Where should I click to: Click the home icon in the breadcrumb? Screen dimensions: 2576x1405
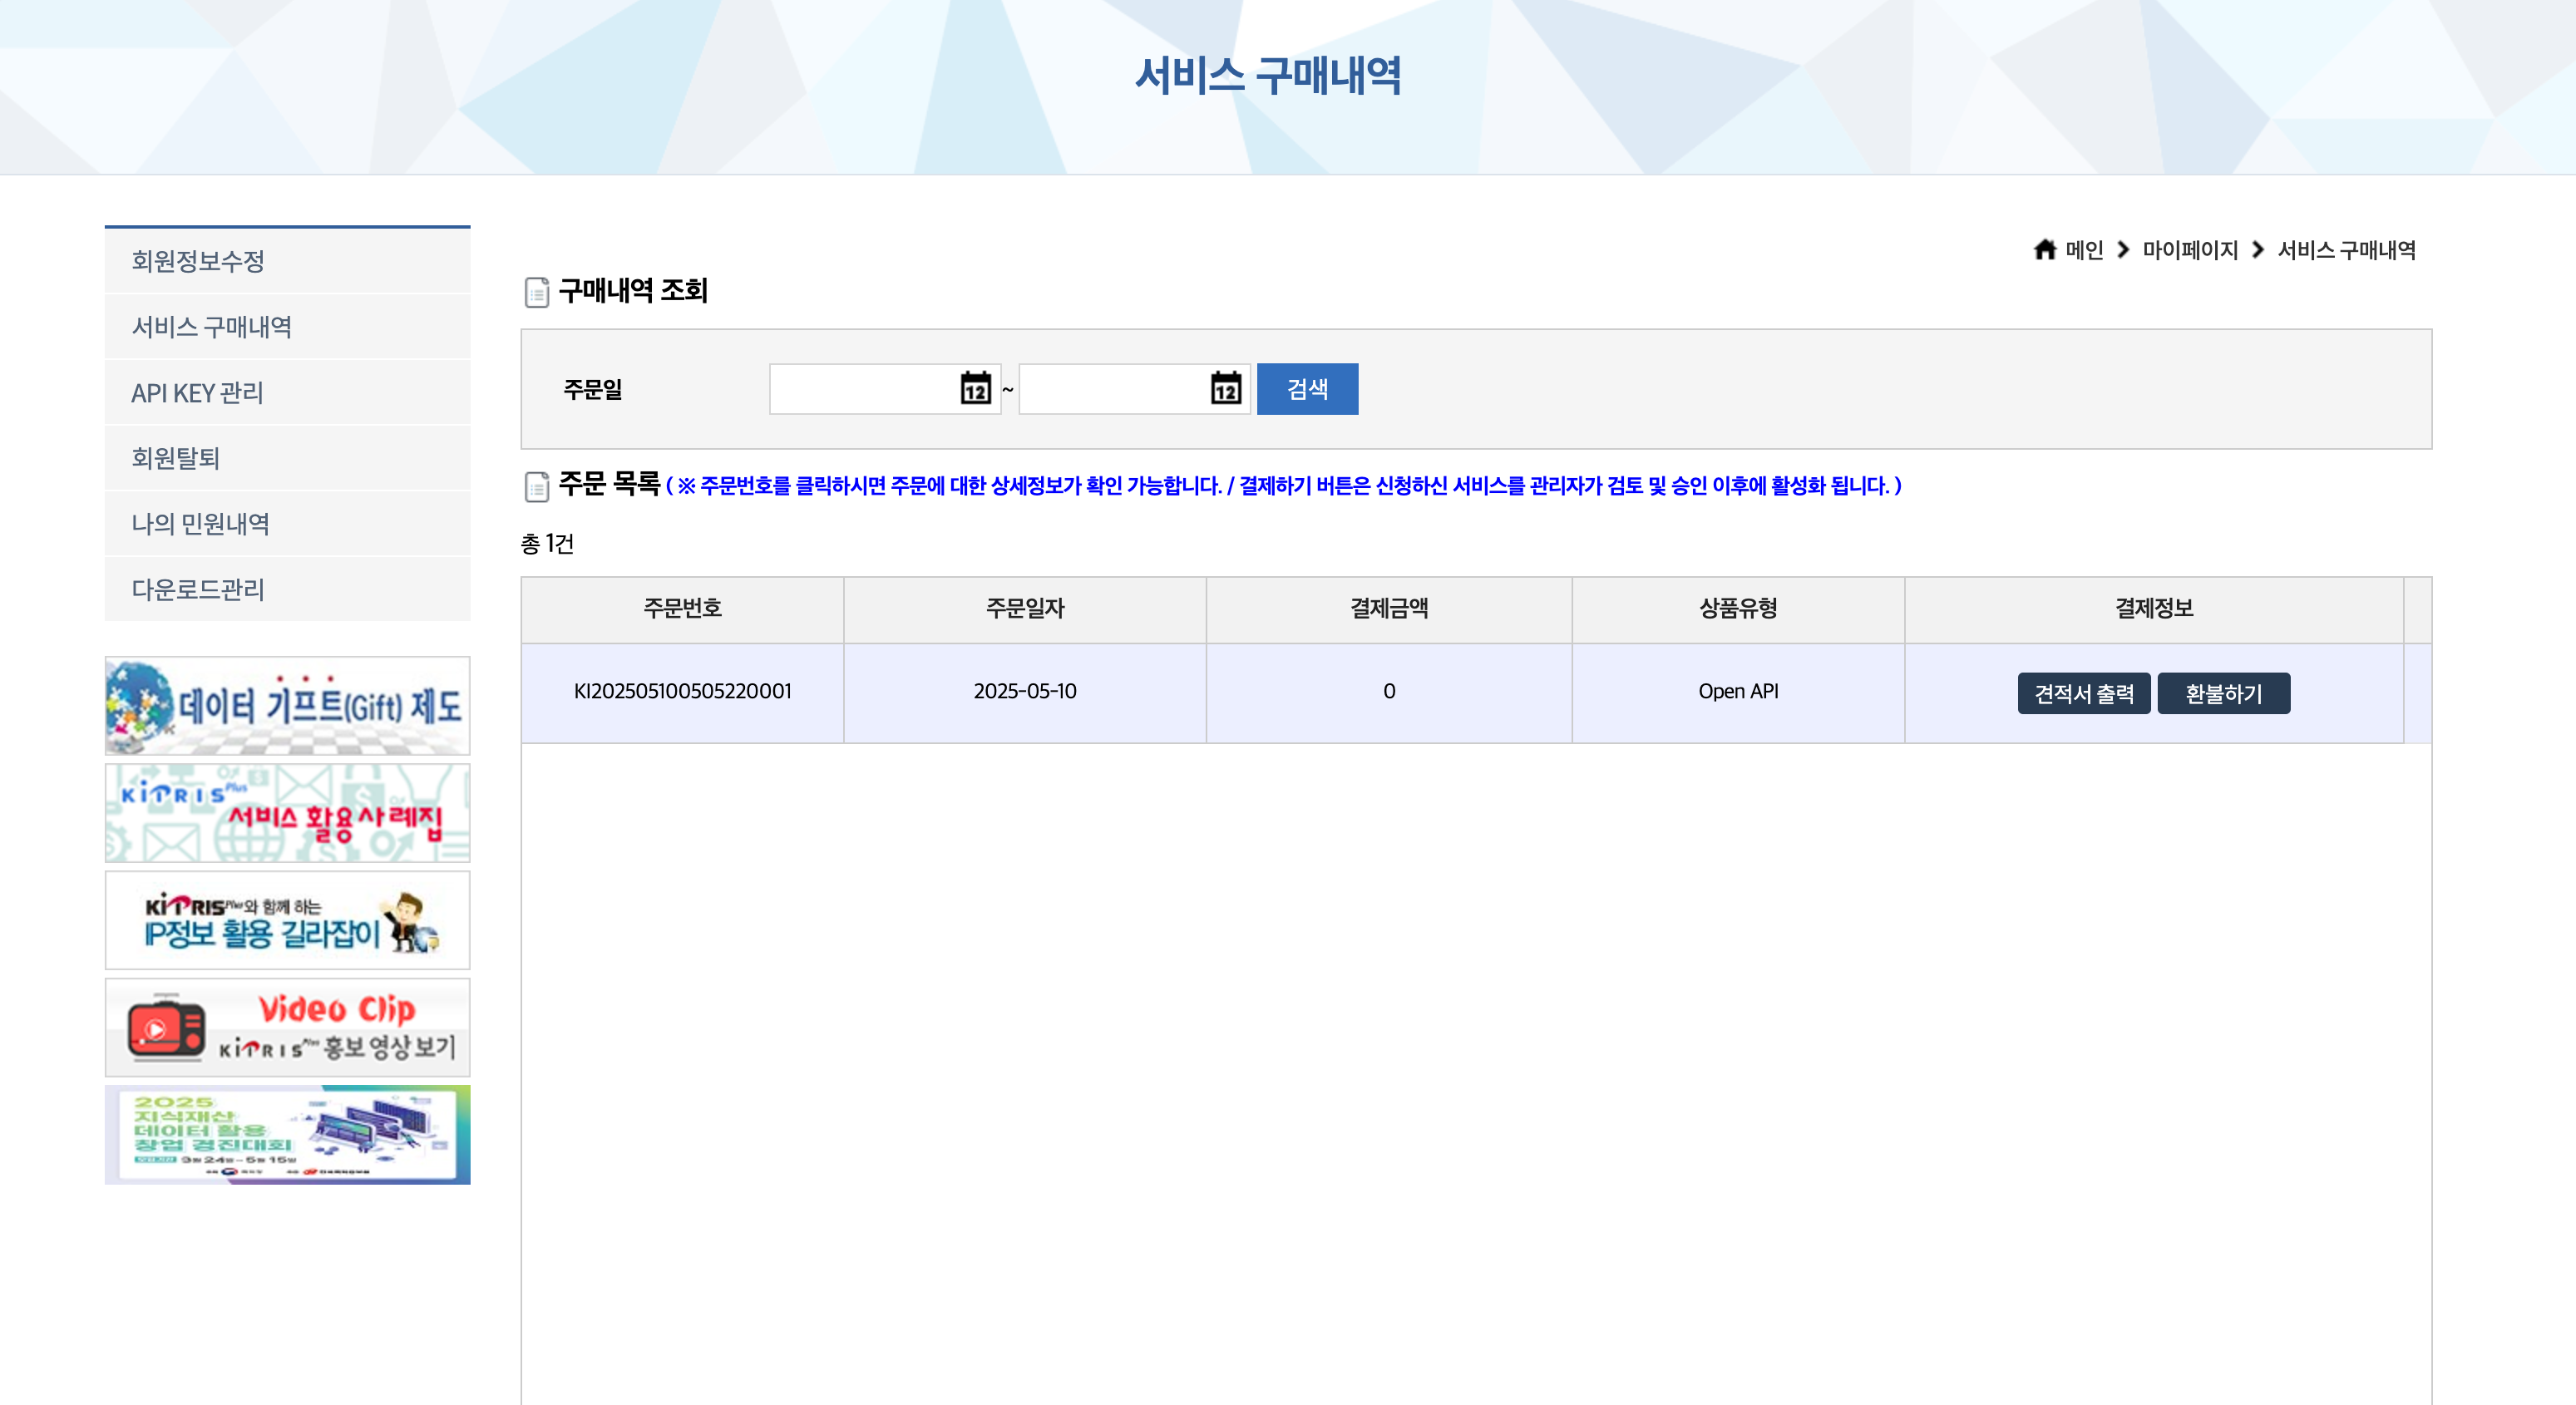pos(2044,249)
